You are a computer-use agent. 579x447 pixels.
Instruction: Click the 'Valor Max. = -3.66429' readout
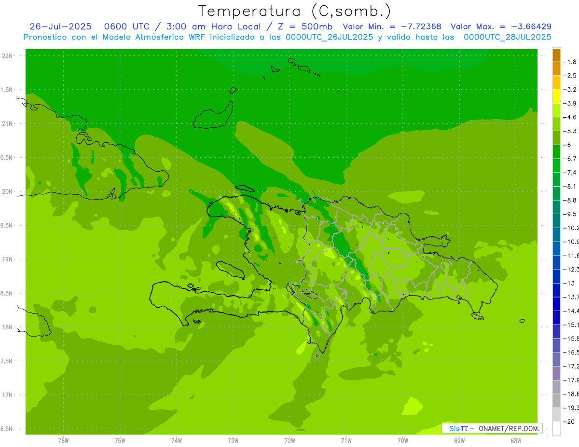point(501,27)
